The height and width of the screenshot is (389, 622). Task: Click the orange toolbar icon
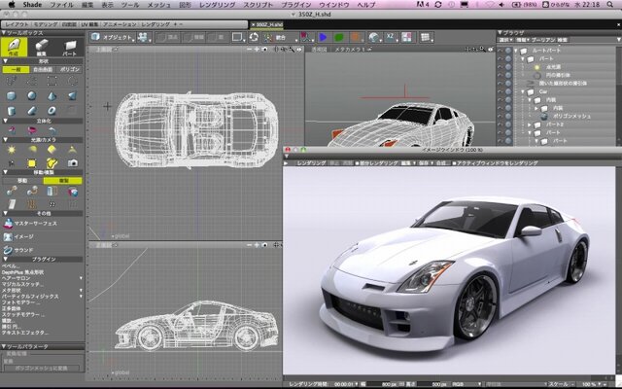click(x=356, y=37)
